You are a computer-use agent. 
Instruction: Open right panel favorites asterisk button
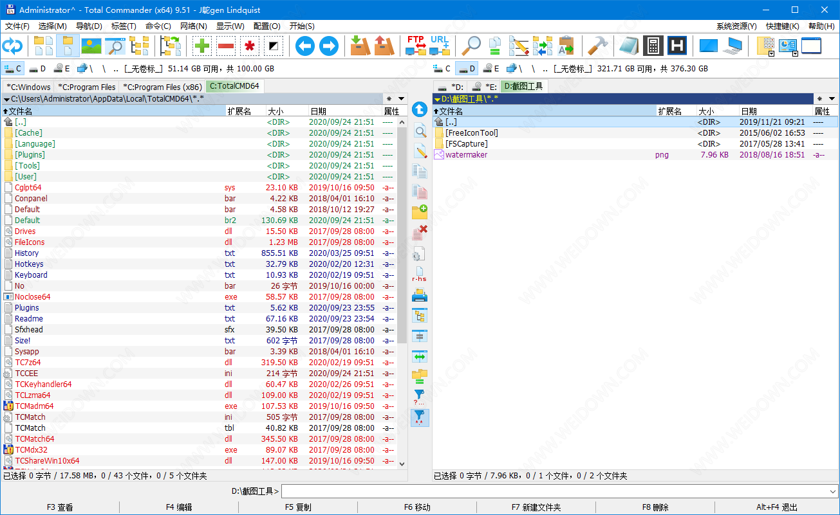tap(819, 99)
